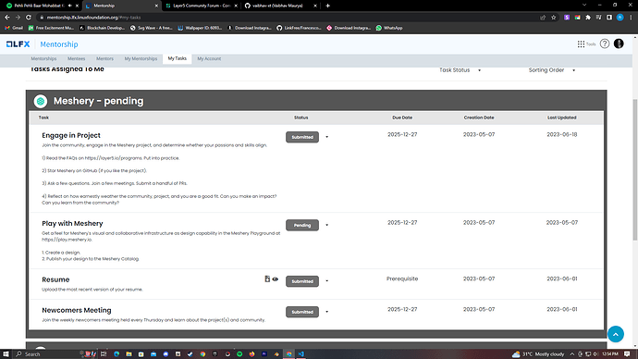Bookmark this page with star icon

point(553,18)
